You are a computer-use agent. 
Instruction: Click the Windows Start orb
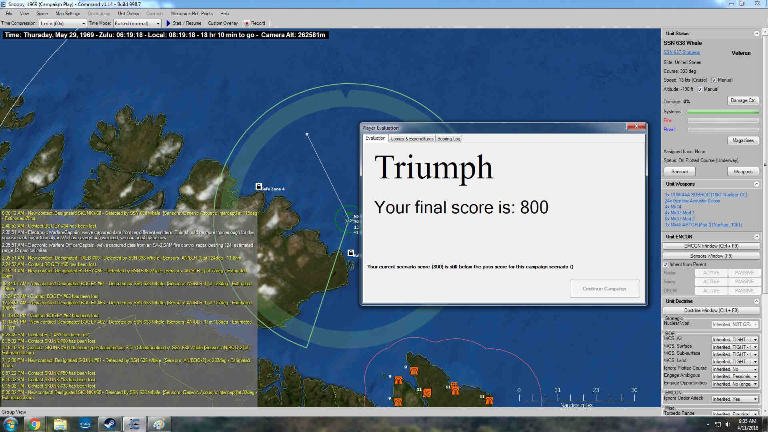[10, 424]
